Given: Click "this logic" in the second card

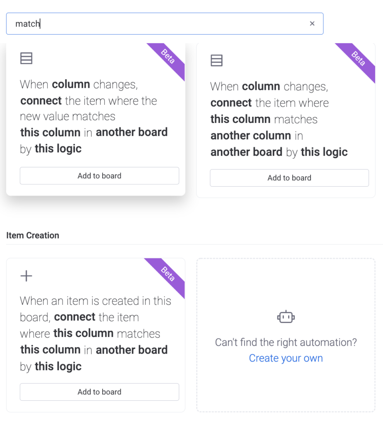Looking at the screenshot, I should coord(324,152).
